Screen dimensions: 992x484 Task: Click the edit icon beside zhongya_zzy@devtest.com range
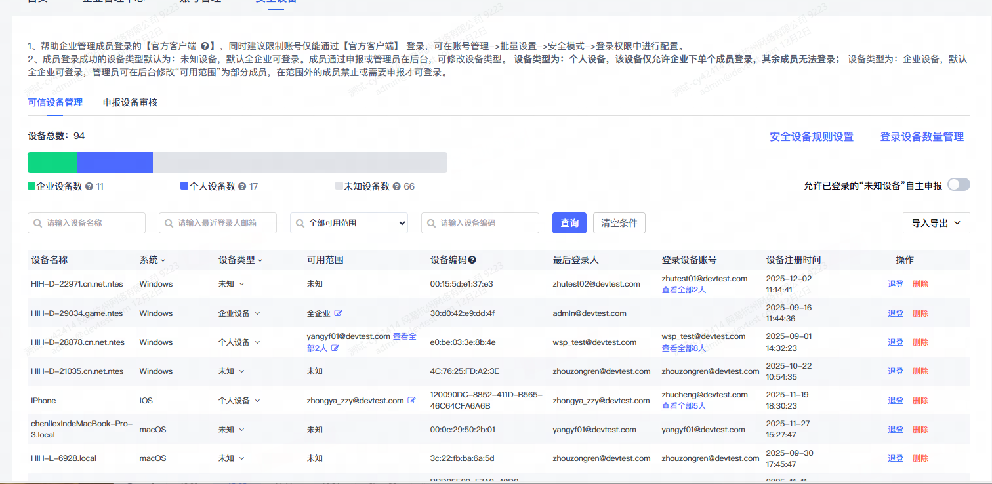411,400
